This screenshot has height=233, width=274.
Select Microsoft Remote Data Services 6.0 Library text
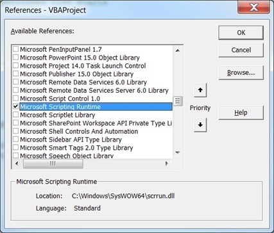[x=83, y=82]
